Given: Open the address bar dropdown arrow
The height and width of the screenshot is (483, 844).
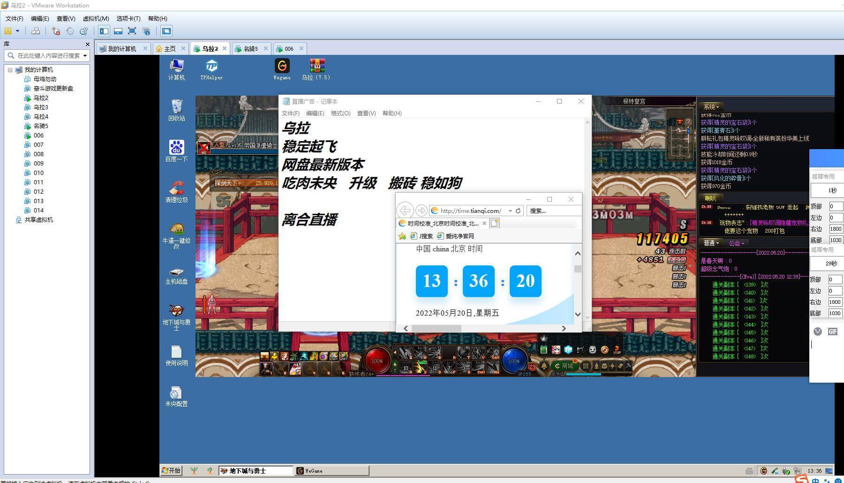Looking at the screenshot, I should 510,211.
